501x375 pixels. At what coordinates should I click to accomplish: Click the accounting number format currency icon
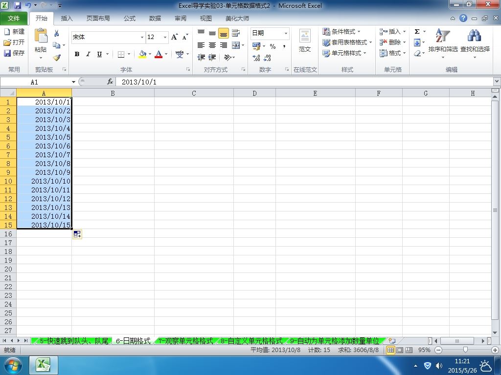tap(256, 46)
